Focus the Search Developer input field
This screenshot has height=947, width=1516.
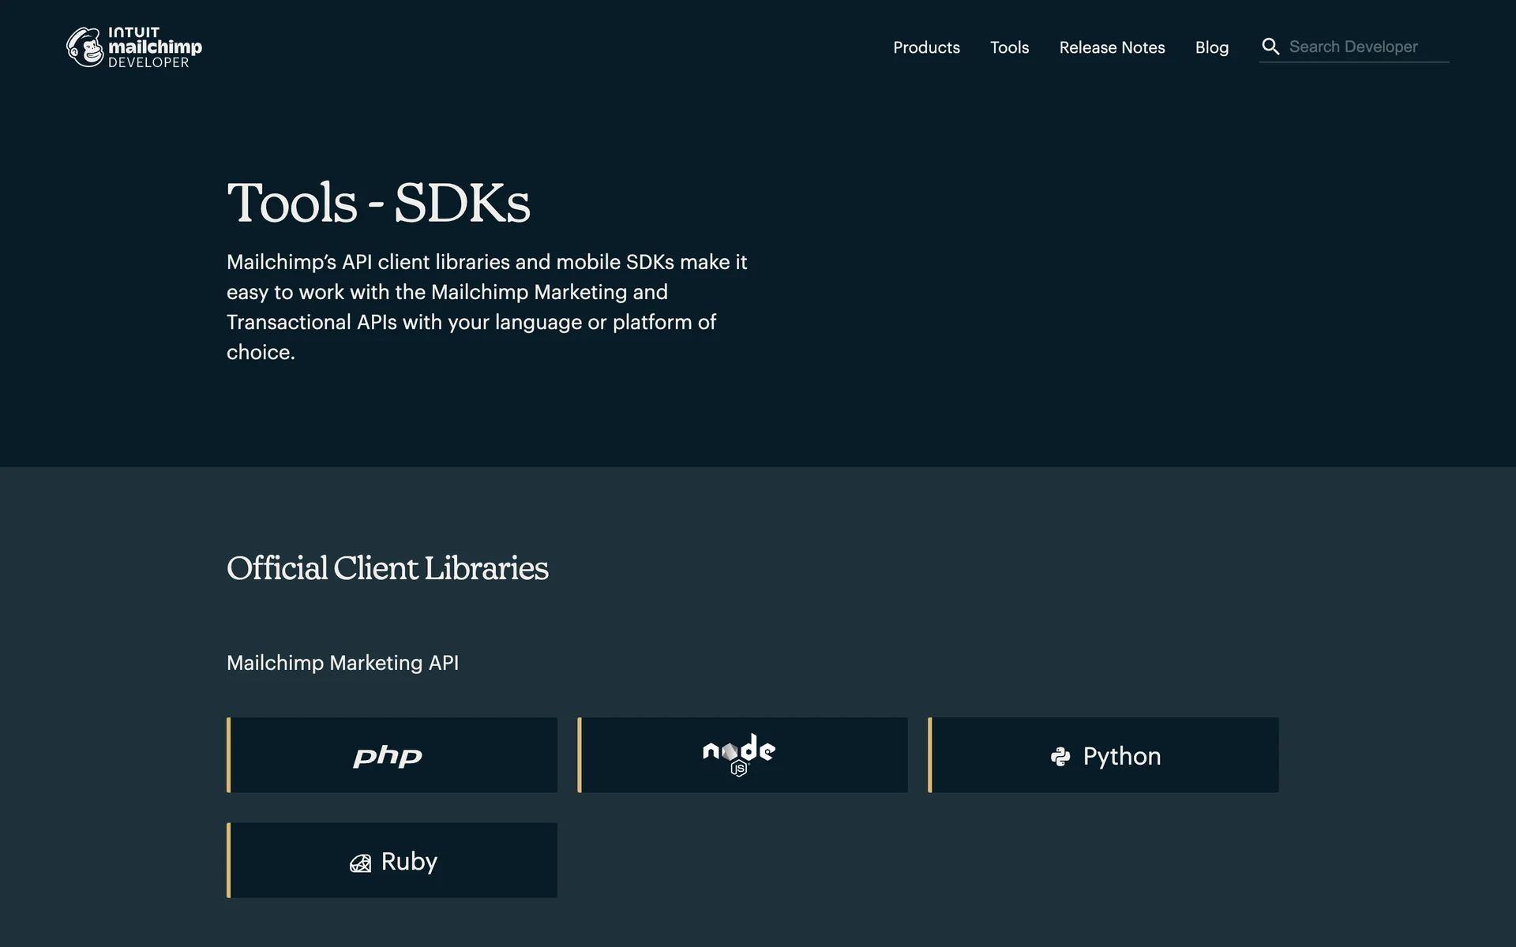1366,47
